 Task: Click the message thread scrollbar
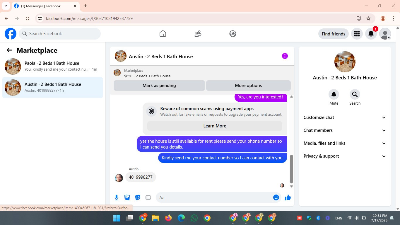tap(291, 169)
